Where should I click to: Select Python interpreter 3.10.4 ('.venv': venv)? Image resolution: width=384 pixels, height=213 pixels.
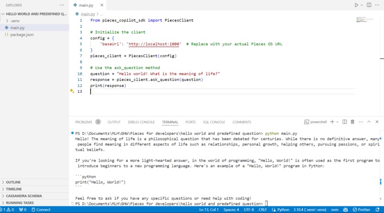pyautogui.click(x=310, y=210)
